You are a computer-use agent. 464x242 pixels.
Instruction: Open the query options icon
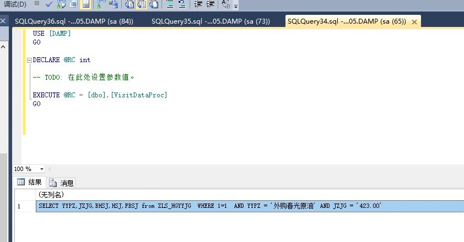point(73,4)
